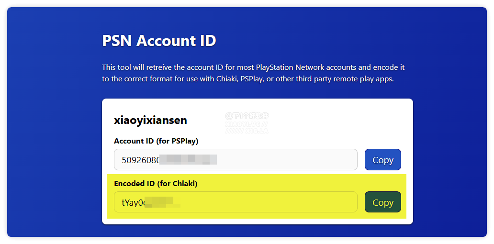Click the blurred part of the Account ID
The height and width of the screenshot is (244, 494).
click(x=188, y=160)
